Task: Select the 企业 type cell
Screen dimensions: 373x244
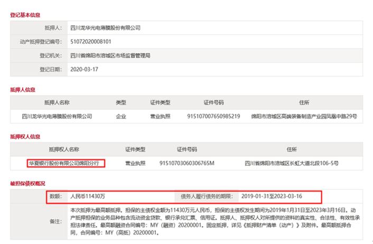Action: [121, 116]
